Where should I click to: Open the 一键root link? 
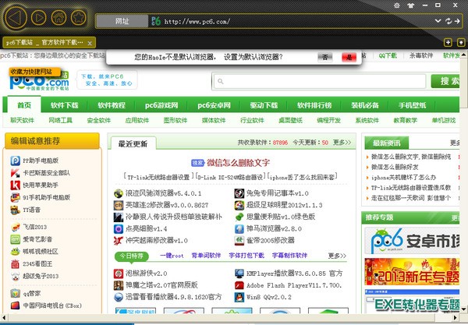coord(172,256)
